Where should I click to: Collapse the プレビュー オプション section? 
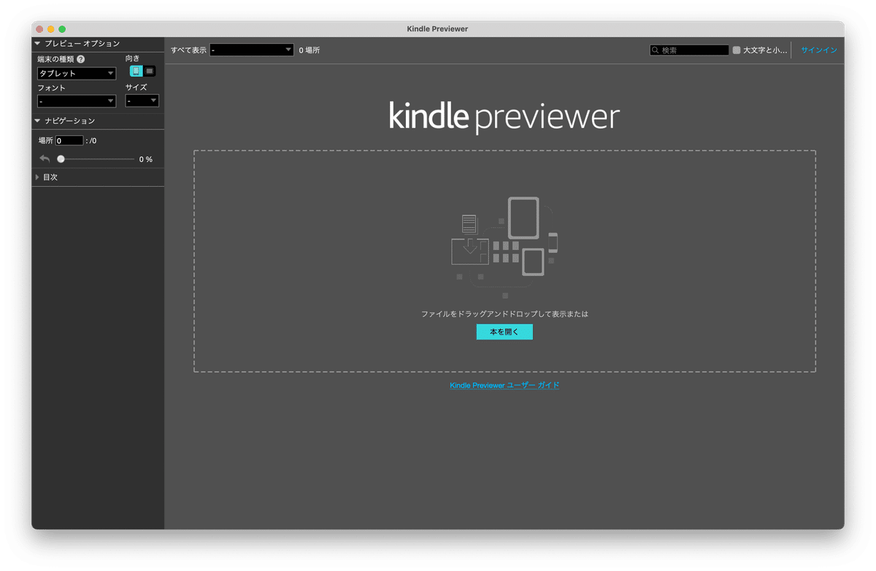(x=37, y=44)
